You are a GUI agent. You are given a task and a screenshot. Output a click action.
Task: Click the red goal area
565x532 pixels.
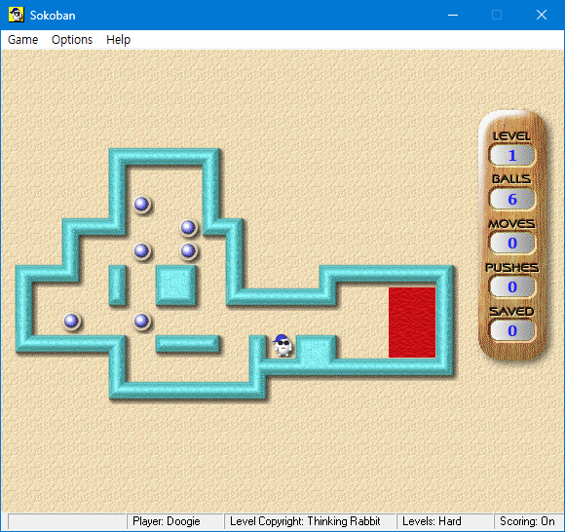[412, 323]
